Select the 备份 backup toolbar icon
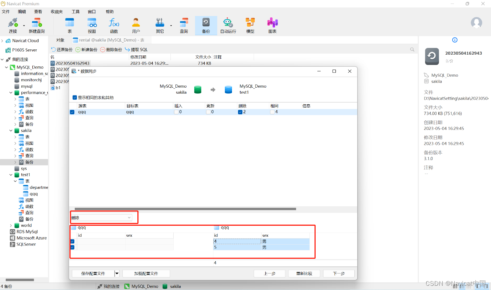 [206, 26]
